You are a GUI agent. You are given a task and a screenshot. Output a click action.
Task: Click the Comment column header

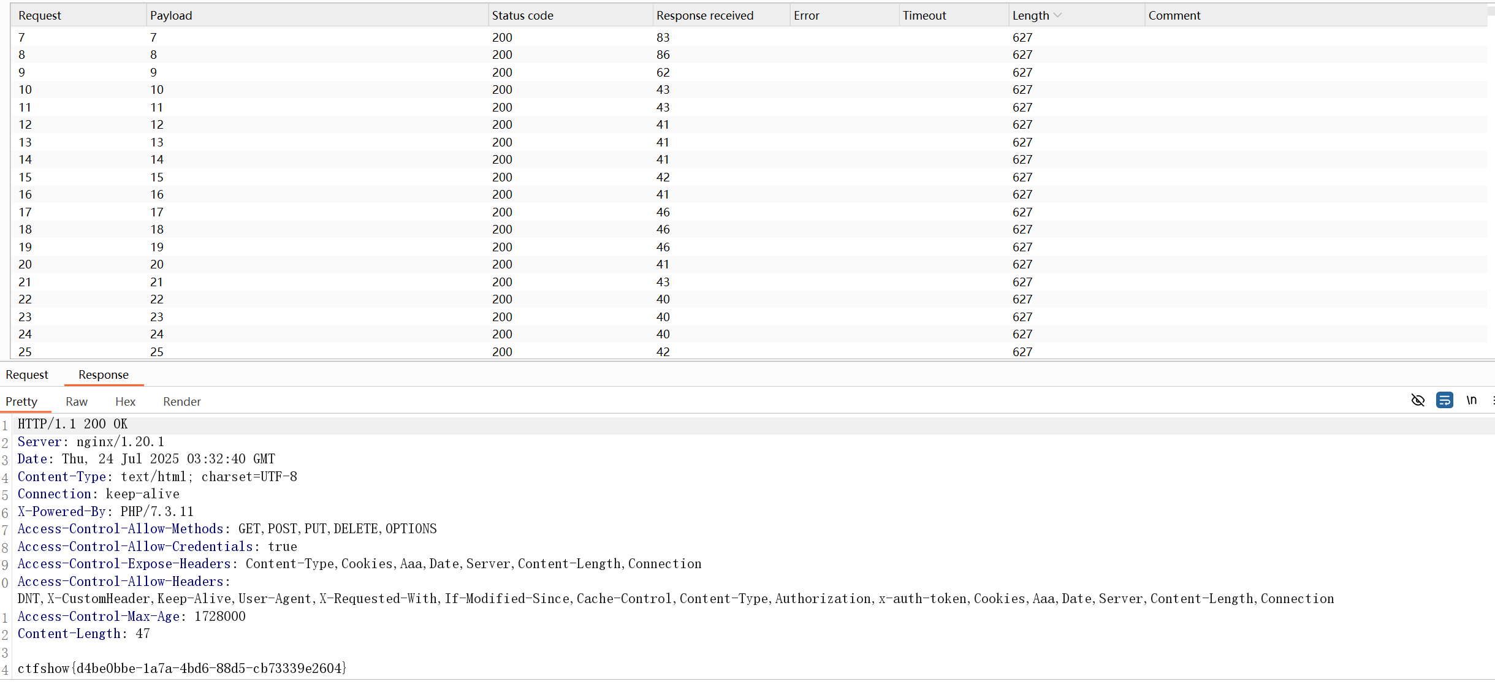[x=1174, y=15]
